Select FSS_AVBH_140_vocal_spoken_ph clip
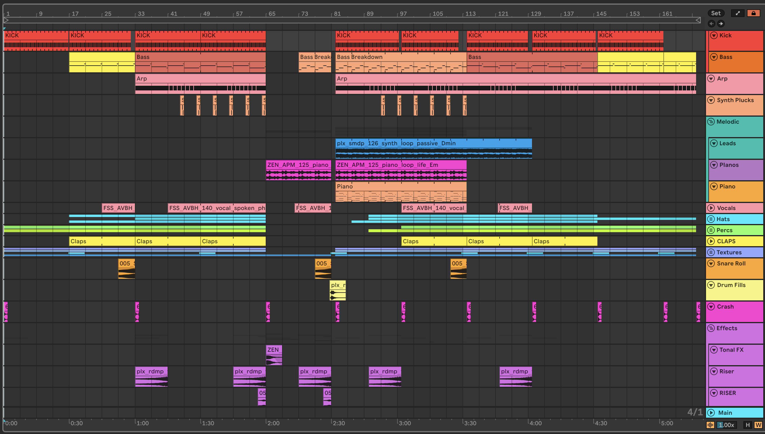This screenshot has height=434, width=765. click(x=217, y=208)
